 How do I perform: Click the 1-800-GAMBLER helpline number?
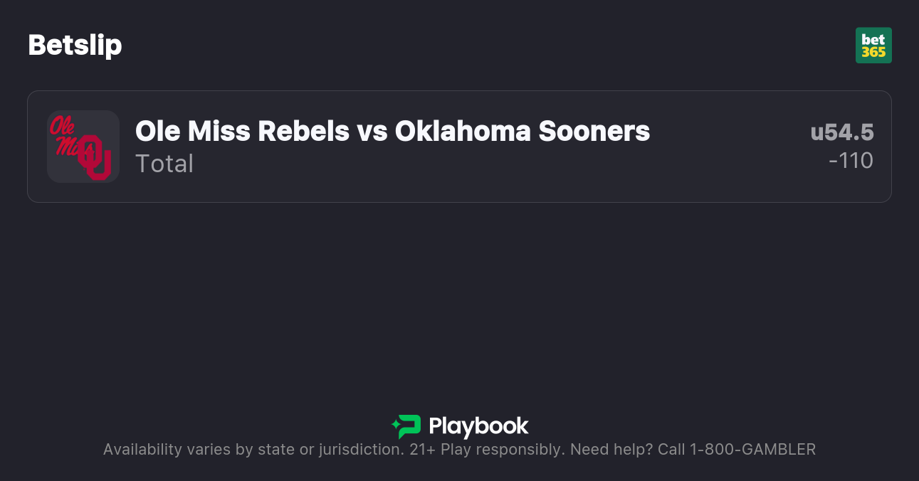752,450
